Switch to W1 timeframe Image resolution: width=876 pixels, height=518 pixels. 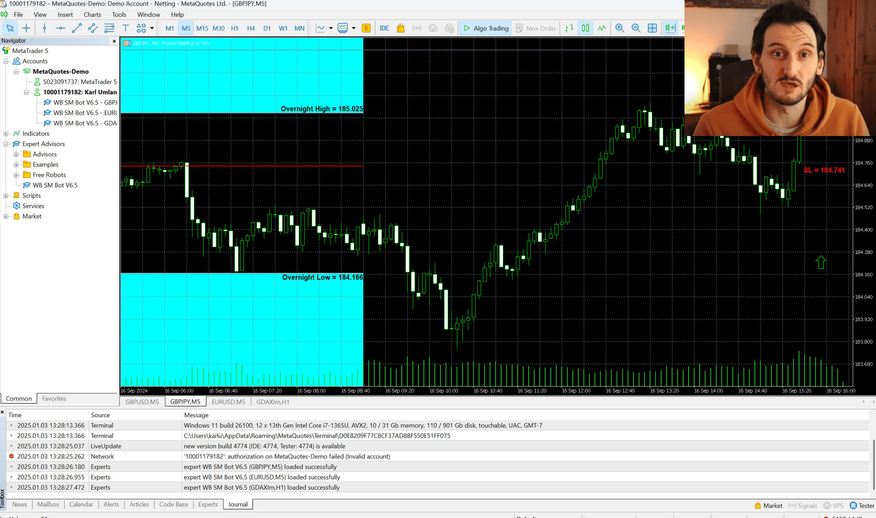pyautogui.click(x=283, y=28)
